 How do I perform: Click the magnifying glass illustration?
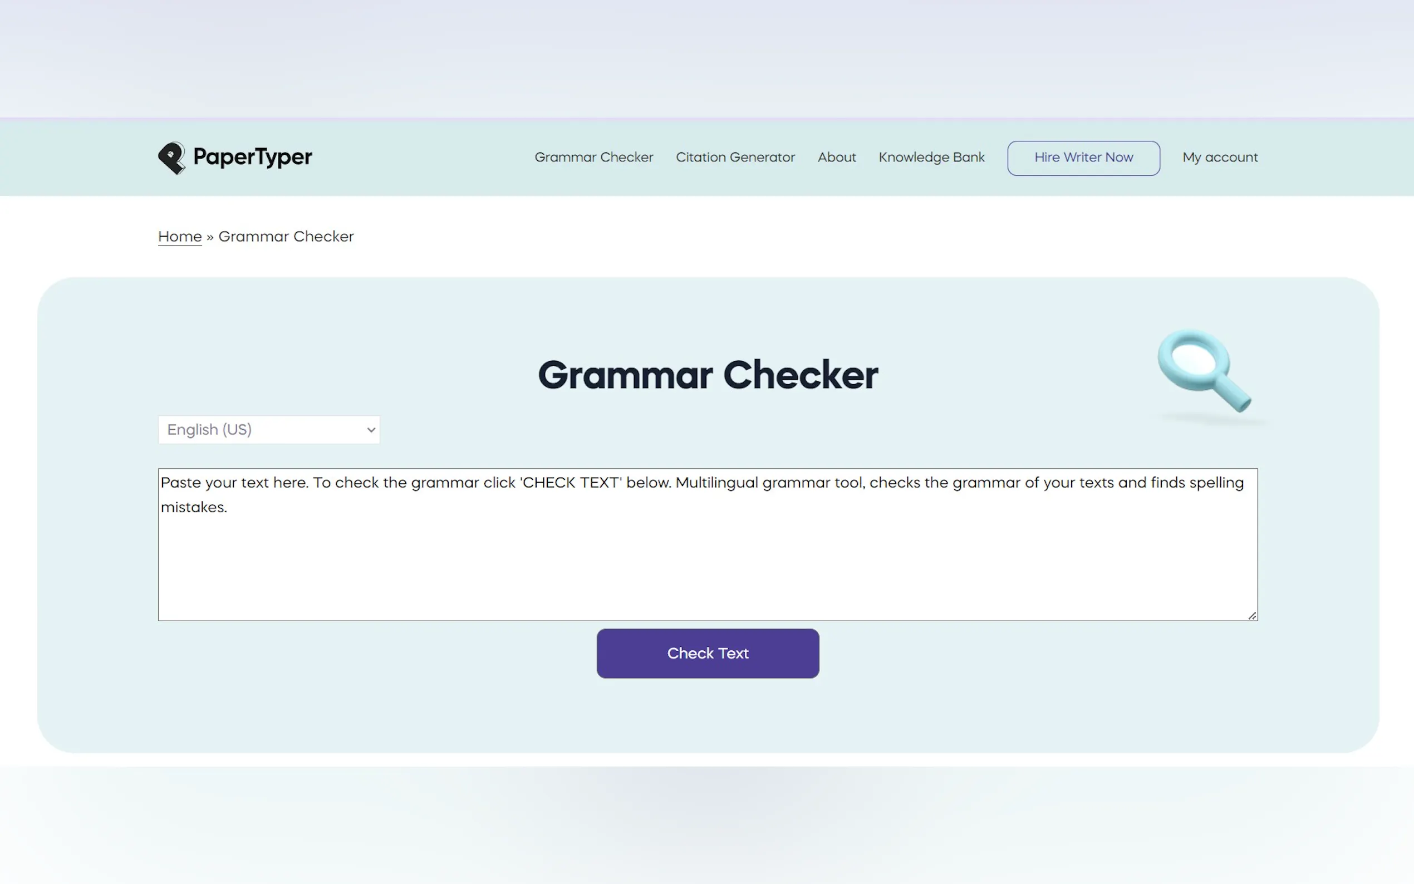pyautogui.click(x=1203, y=370)
